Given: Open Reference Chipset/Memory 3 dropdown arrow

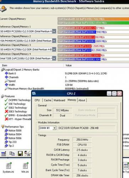Looking at the screenshot, I should point(54,49).
